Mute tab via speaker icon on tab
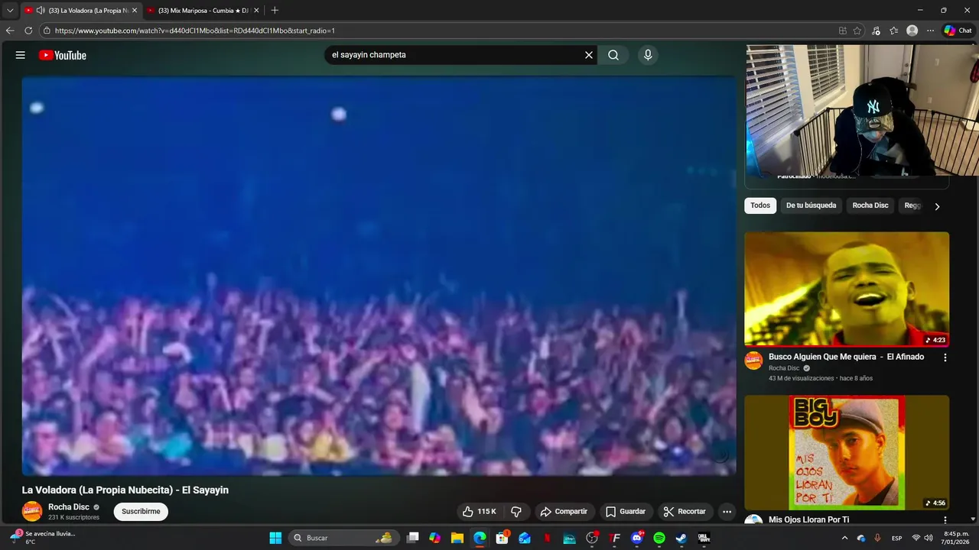The width and height of the screenshot is (979, 550). click(40, 11)
